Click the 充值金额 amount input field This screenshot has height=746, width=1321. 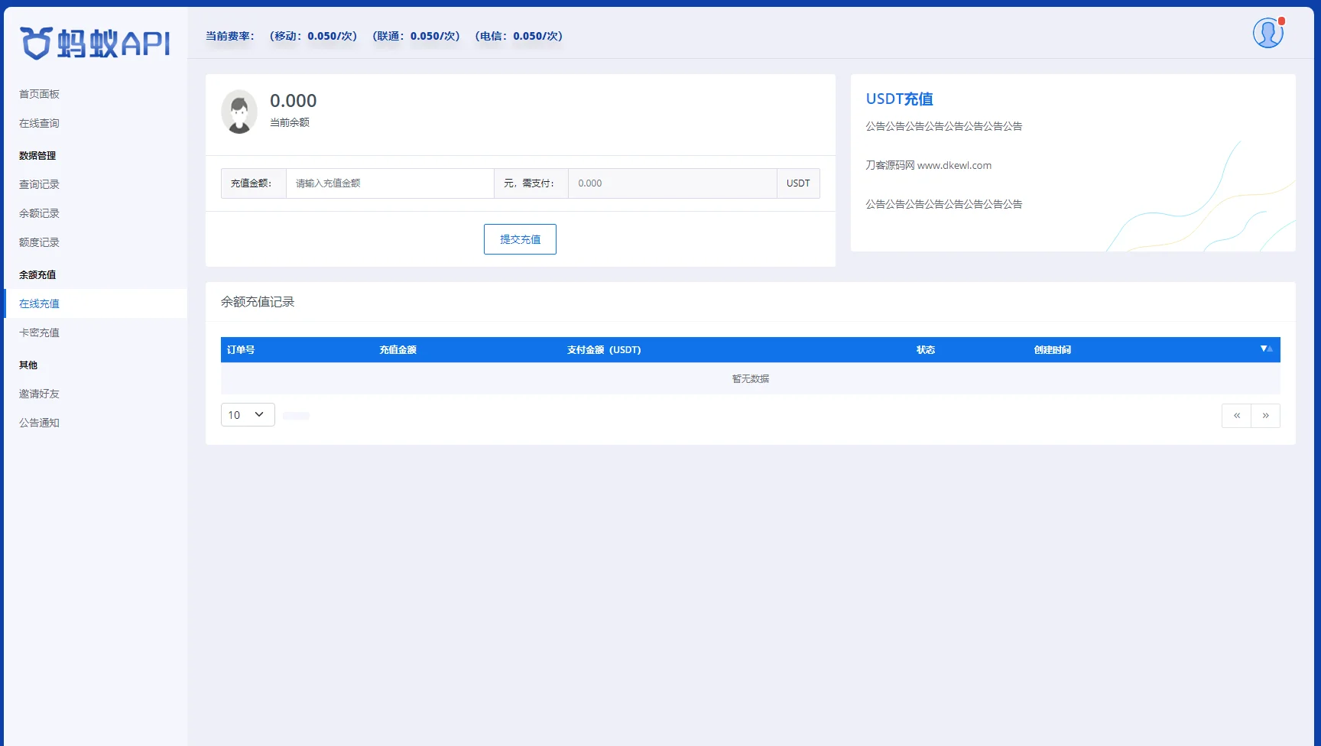390,183
